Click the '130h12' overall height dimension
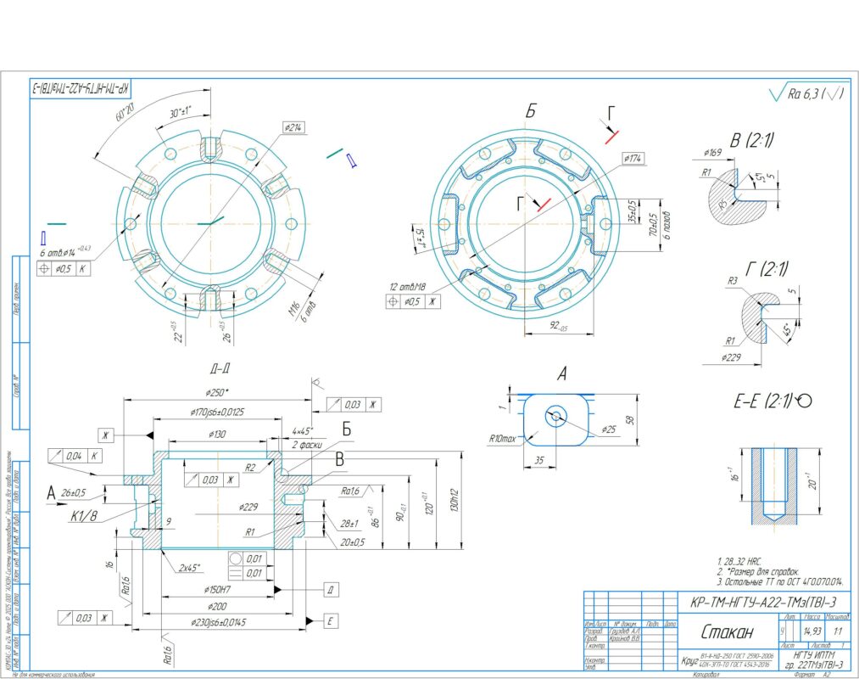Image resolution: width=859 pixels, height=679 pixels. pos(454,500)
